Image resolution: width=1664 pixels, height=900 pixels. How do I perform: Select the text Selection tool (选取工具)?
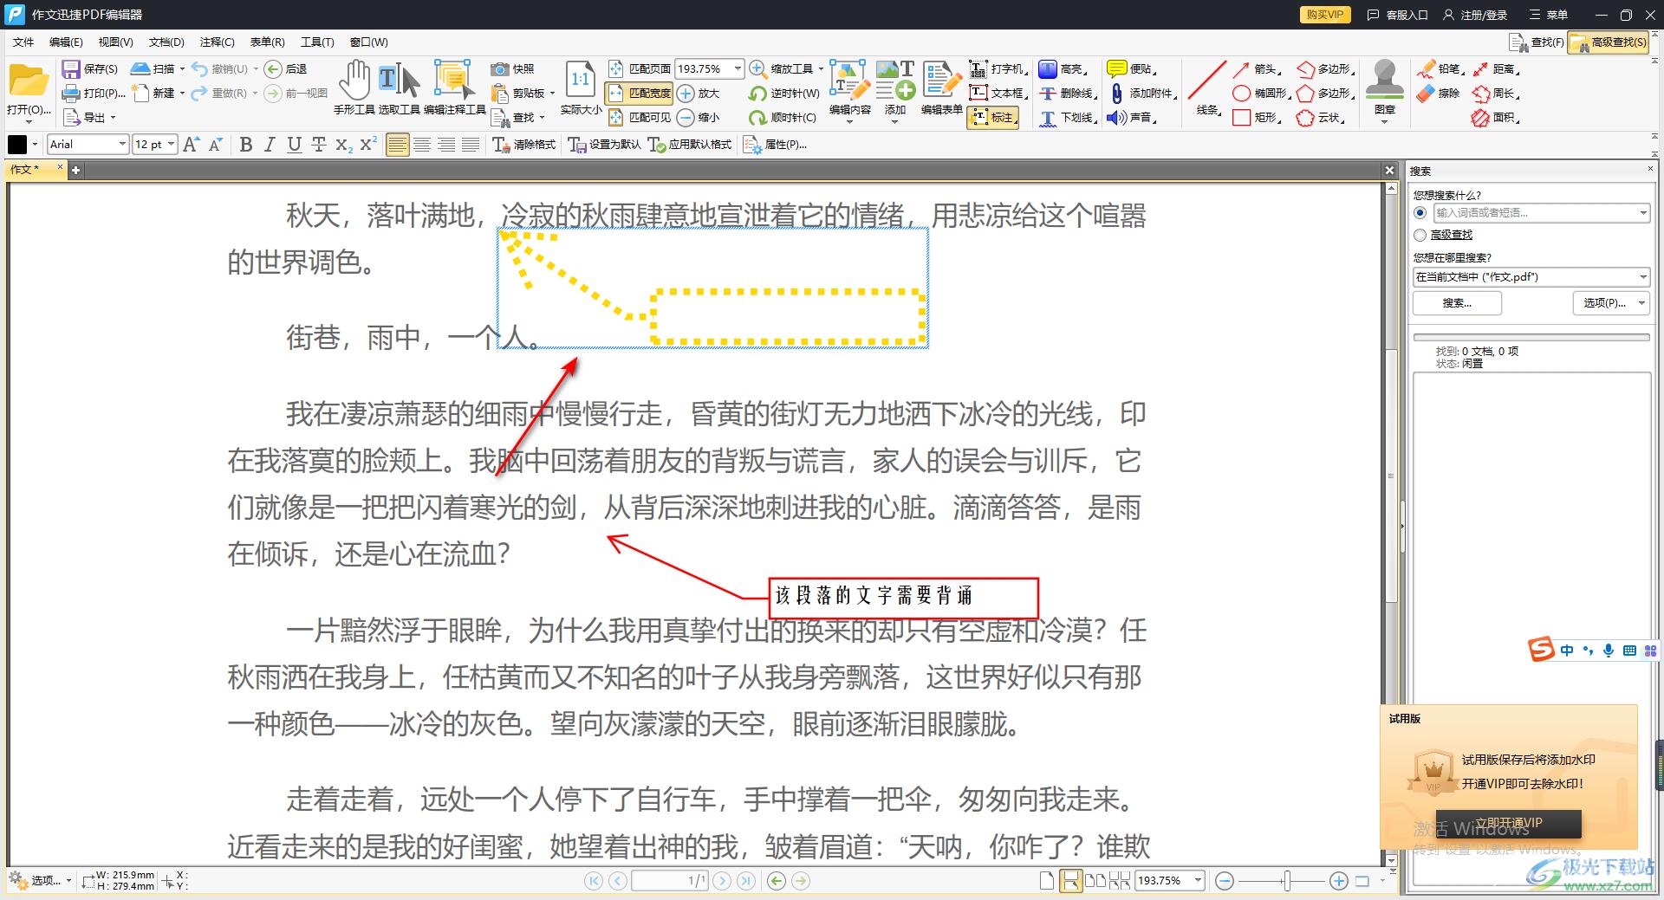[x=399, y=87]
